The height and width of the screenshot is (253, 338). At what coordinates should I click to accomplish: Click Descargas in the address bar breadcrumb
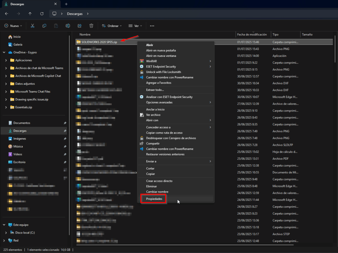pos(75,14)
